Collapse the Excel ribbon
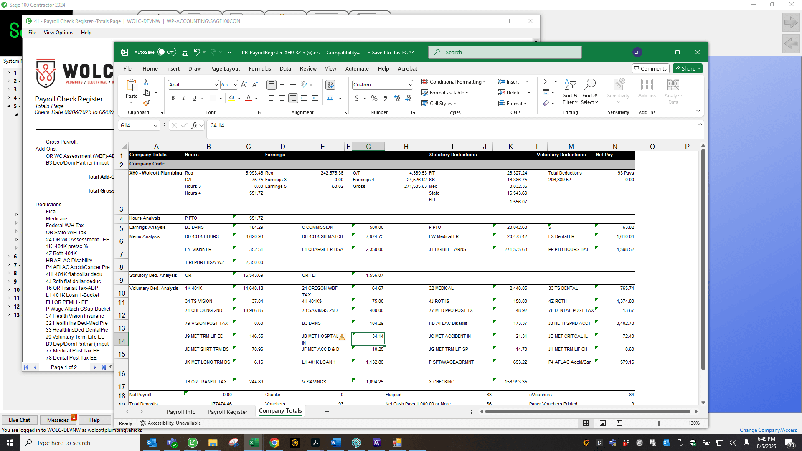The width and height of the screenshot is (802, 451). tap(698, 111)
